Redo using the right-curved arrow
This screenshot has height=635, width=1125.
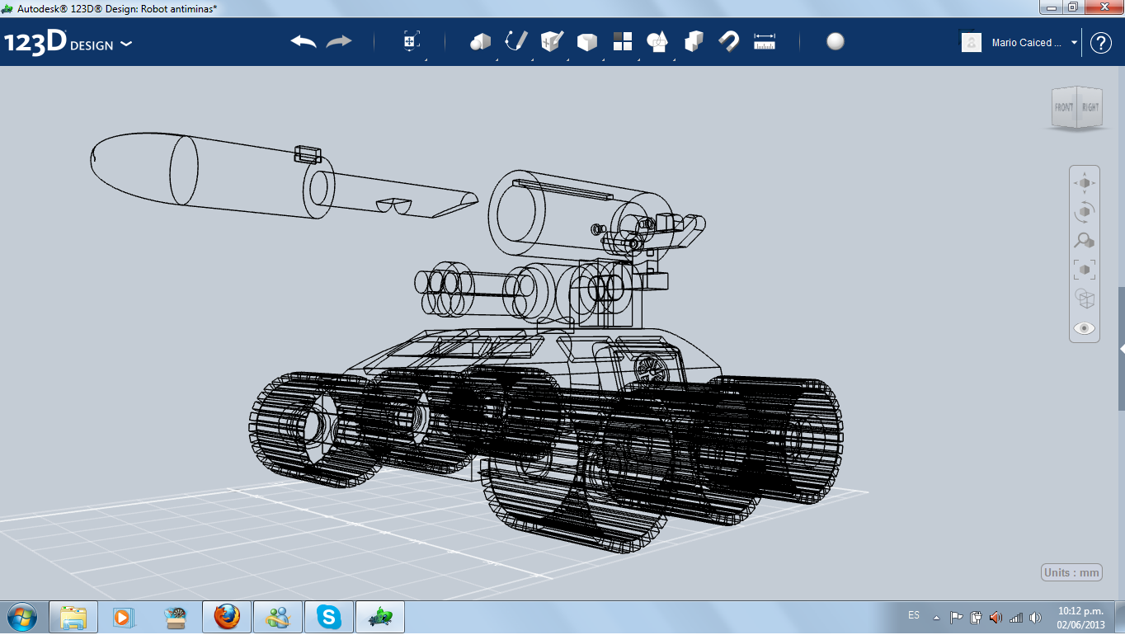pos(339,41)
